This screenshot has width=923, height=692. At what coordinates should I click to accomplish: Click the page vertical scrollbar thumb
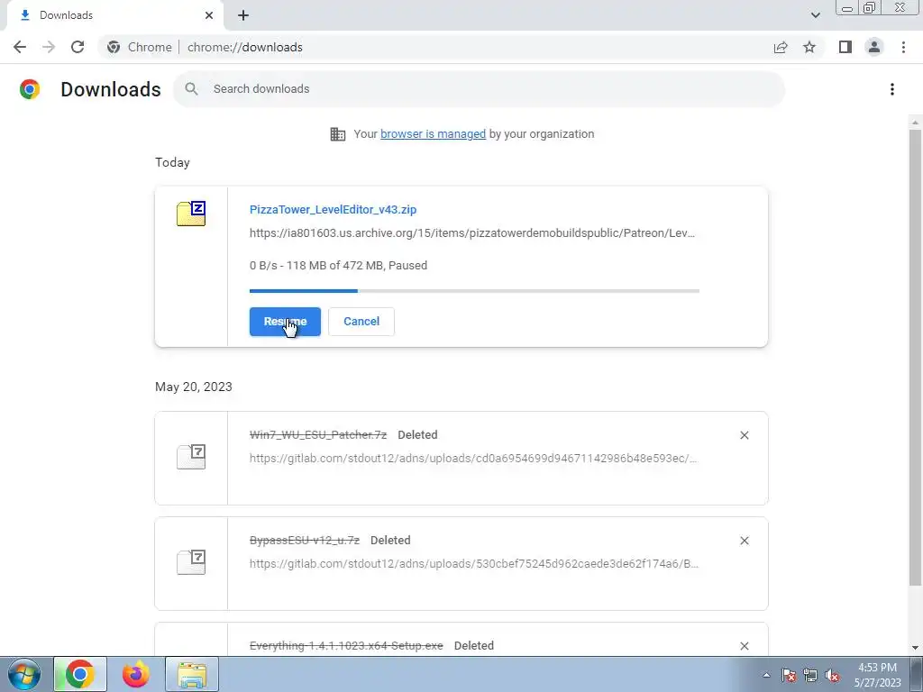click(x=915, y=358)
